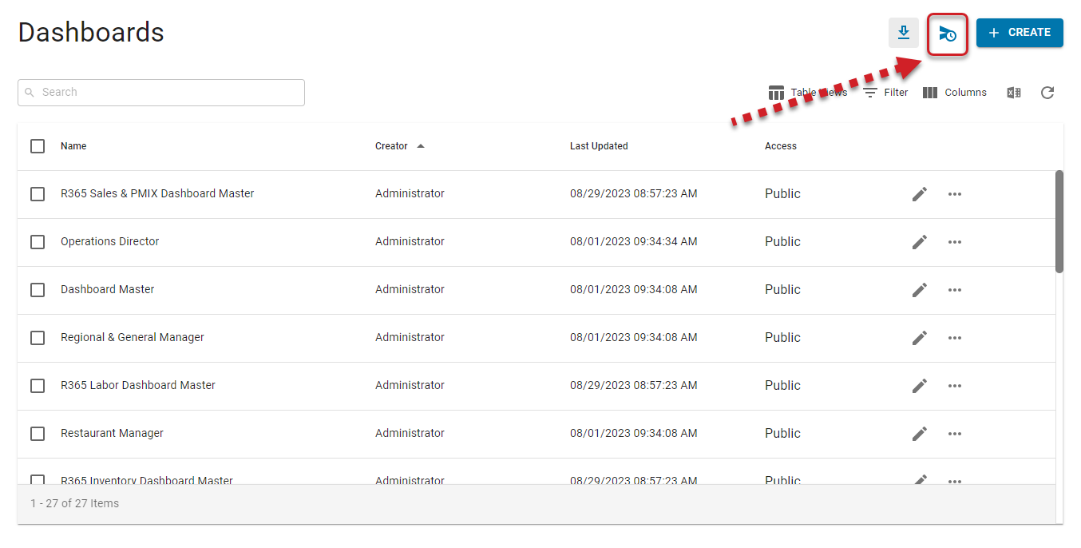The image size is (1081, 548).
Task: Open R365 Labor Dashboard Master name
Action: coord(138,385)
